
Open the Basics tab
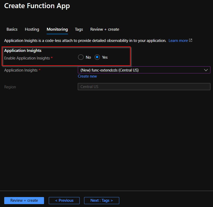(x=12, y=29)
